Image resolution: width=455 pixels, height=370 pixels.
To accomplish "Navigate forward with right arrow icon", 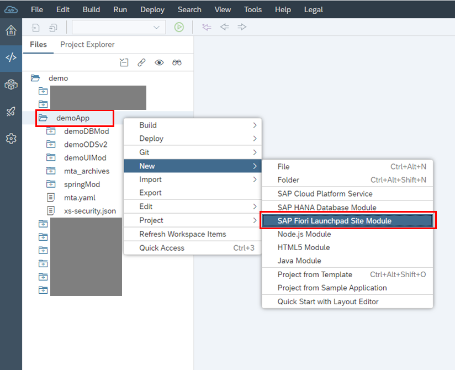I will [x=242, y=27].
